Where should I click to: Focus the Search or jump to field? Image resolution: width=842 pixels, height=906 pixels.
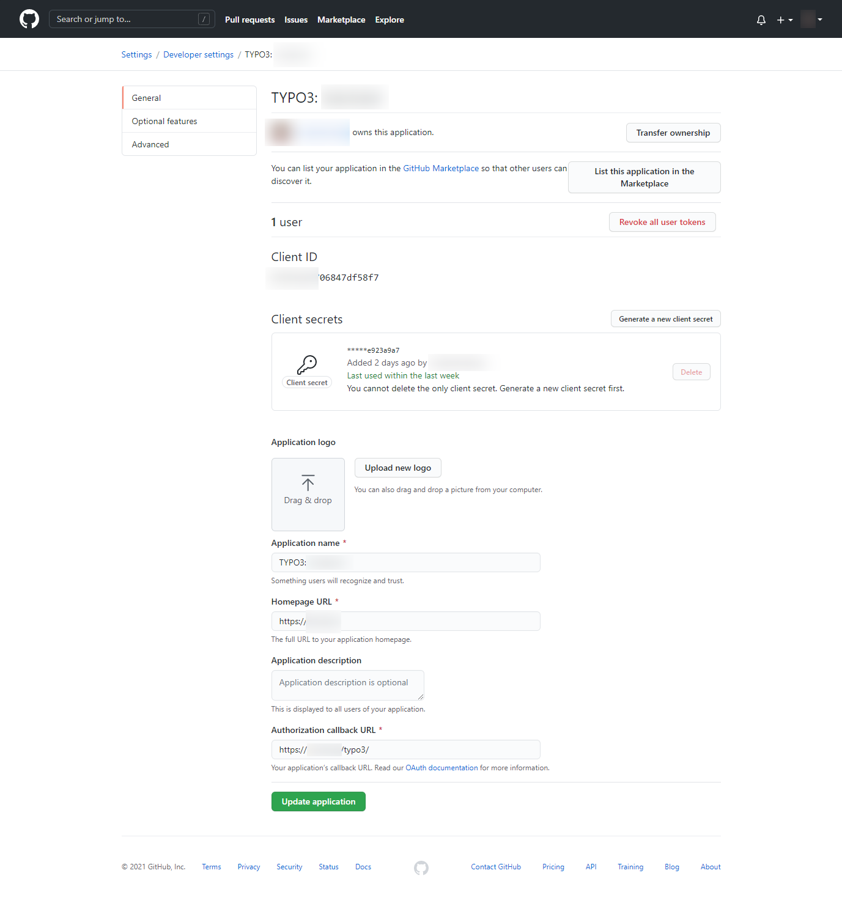(131, 19)
